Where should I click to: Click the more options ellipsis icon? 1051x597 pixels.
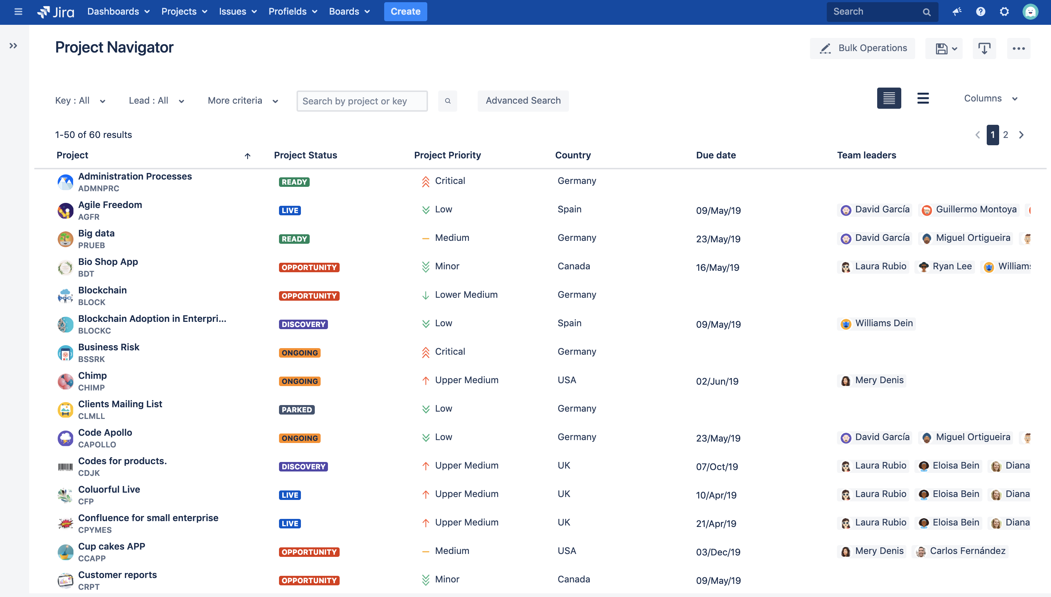pyautogui.click(x=1018, y=48)
